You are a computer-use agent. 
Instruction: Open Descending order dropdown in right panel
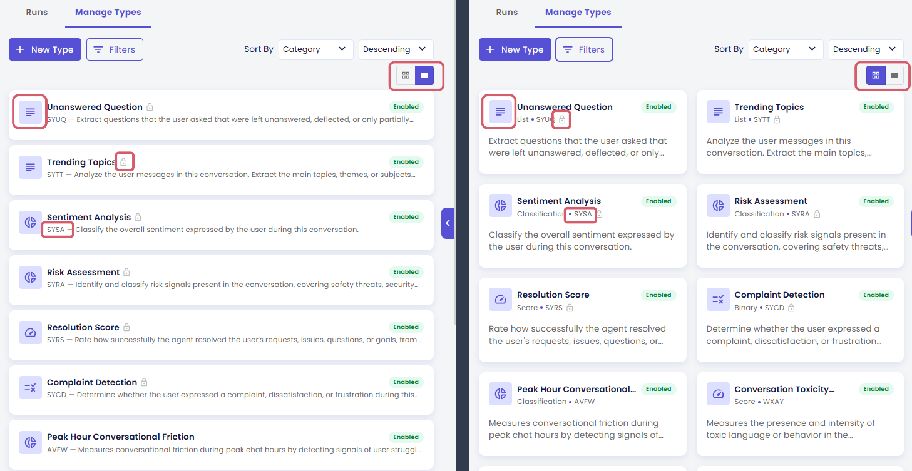866,49
